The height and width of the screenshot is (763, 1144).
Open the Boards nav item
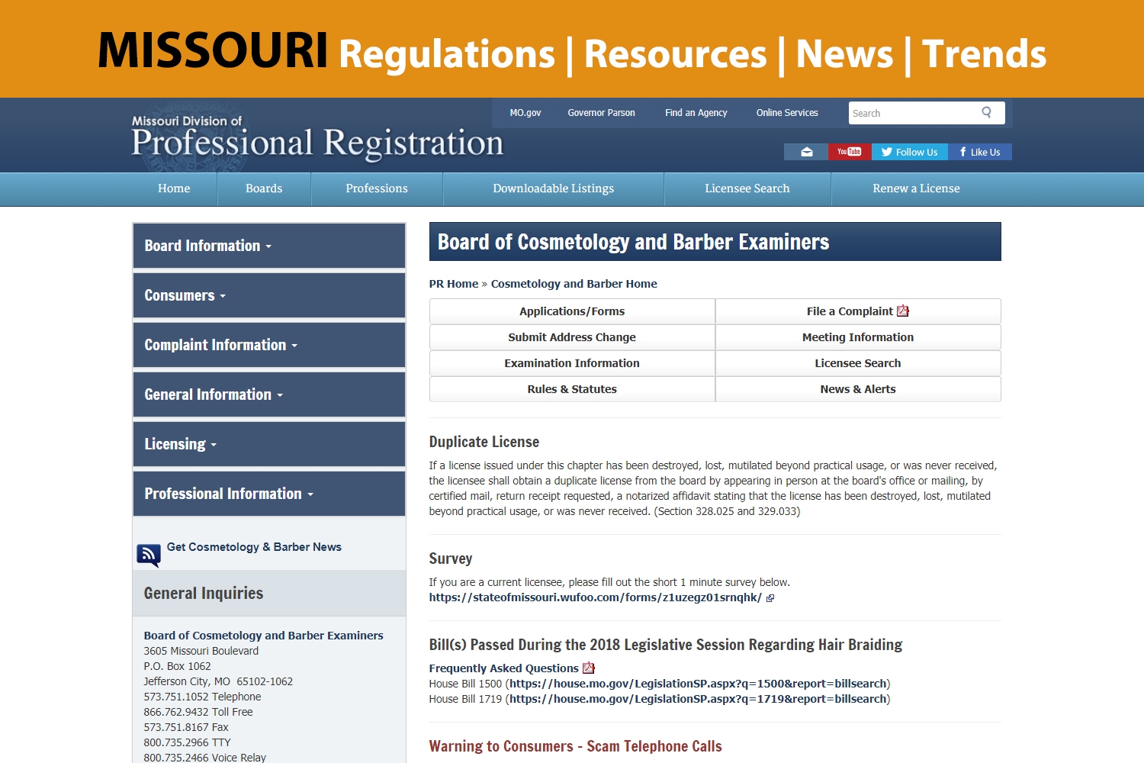pos(264,188)
